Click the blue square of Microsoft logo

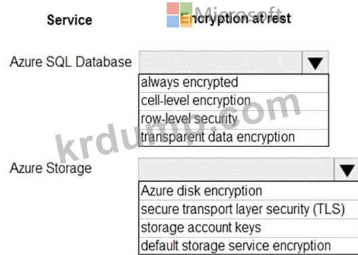coord(173,22)
